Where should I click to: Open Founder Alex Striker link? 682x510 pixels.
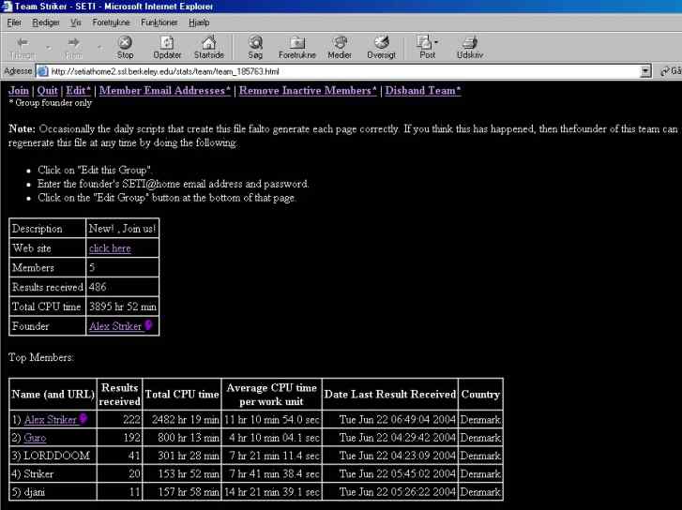click(115, 326)
